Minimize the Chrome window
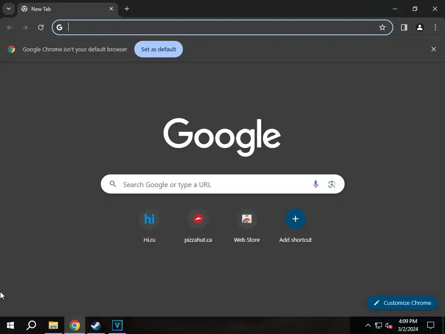The height and width of the screenshot is (334, 445). click(x=395, y=9)
